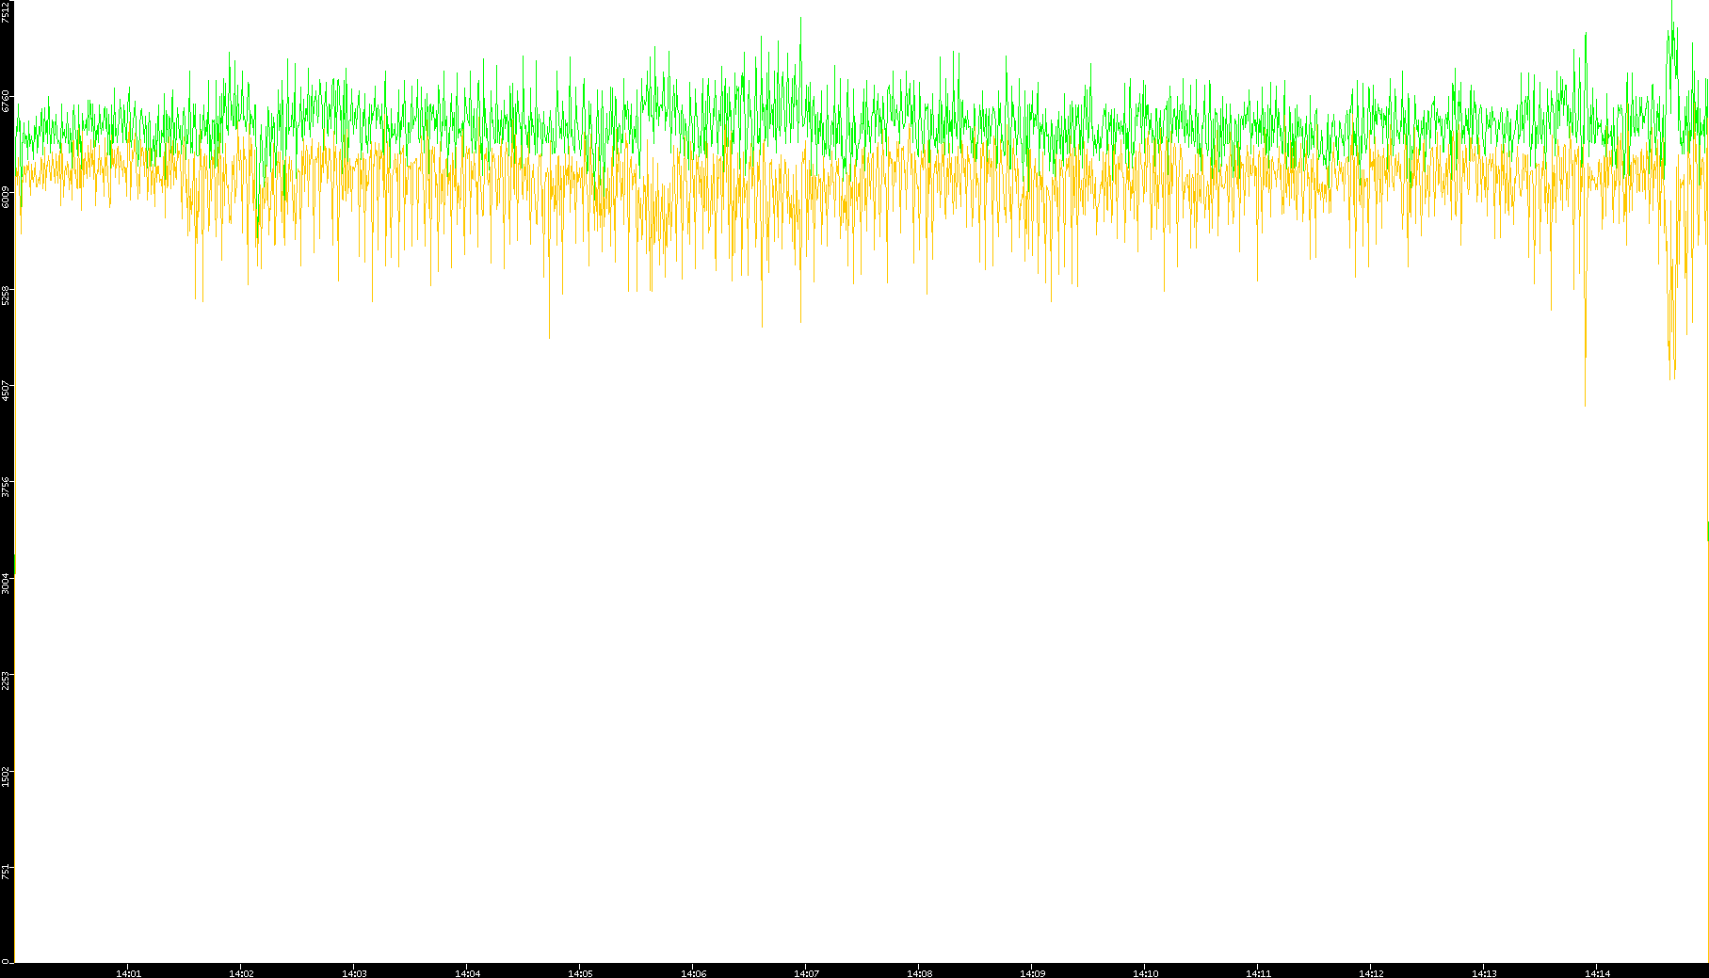Click the 6760 vertical axis label

[x=6, y=102]
